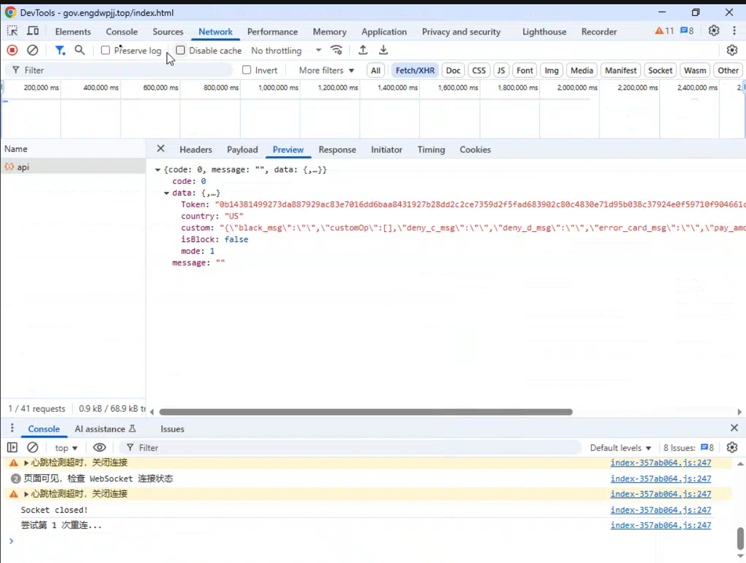Open Network panel settings gear
The width and height of the screenshot is (746, 563).
(x=732, y=50)
